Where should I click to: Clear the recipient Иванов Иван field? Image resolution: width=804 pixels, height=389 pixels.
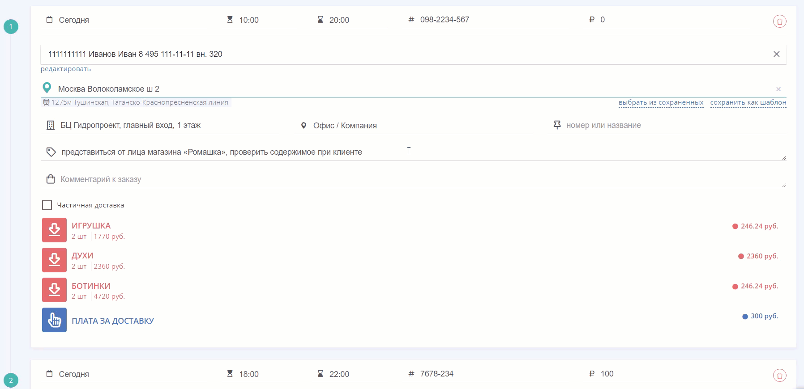tap(777, 54)
